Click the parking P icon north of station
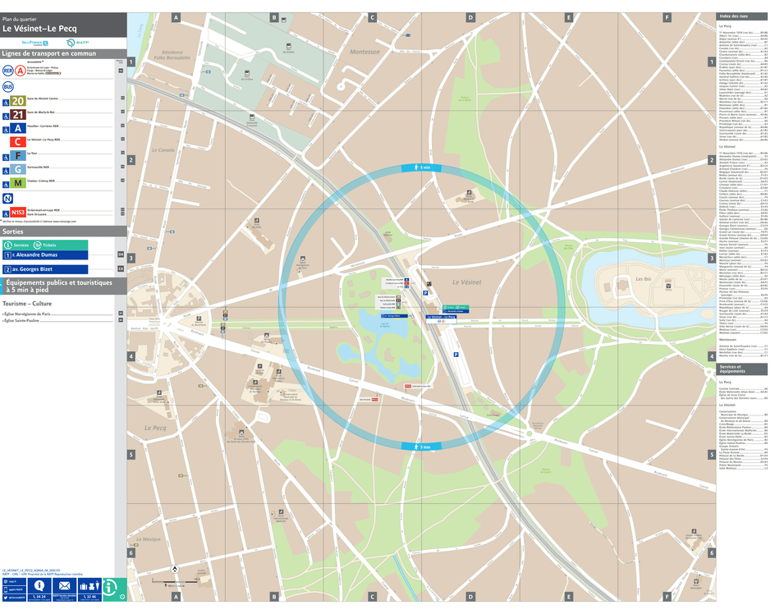The image size is (775, 614). coord(425,293)
